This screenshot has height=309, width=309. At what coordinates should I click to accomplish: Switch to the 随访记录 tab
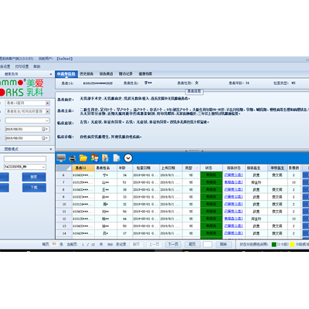126,74
